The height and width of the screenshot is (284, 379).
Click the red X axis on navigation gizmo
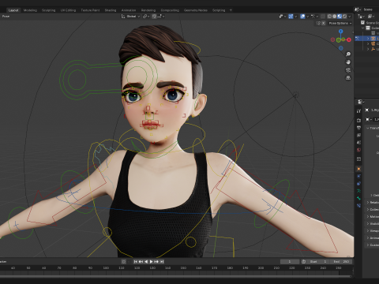[x=349, y=39]
